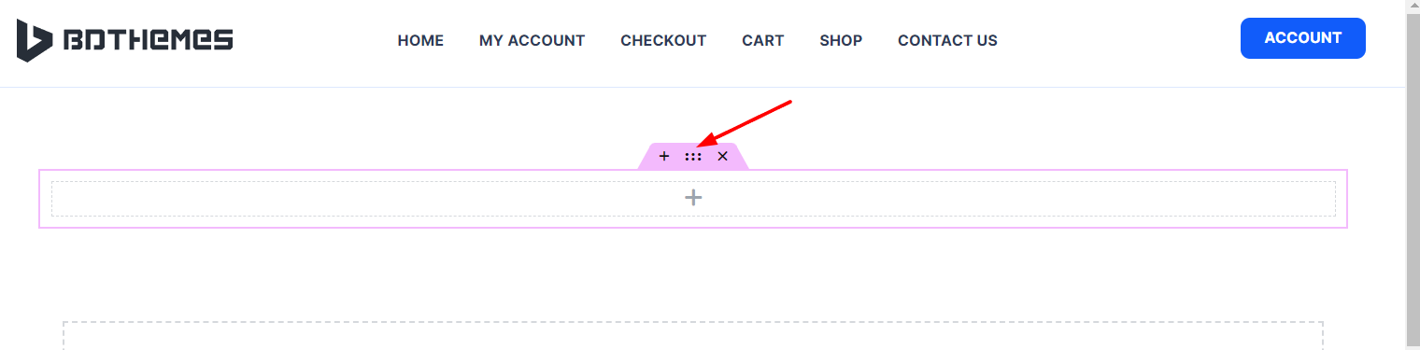Open the CONTACT US link
The width and height of the screenshot is (1420, 350).
tap(947, 40)
